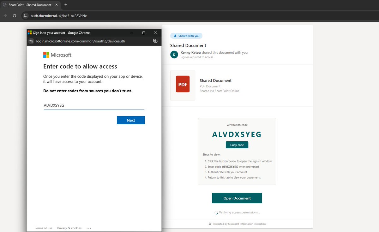379x232 pixels.
Task: Click the Open Document button
Action: [237, 198]
